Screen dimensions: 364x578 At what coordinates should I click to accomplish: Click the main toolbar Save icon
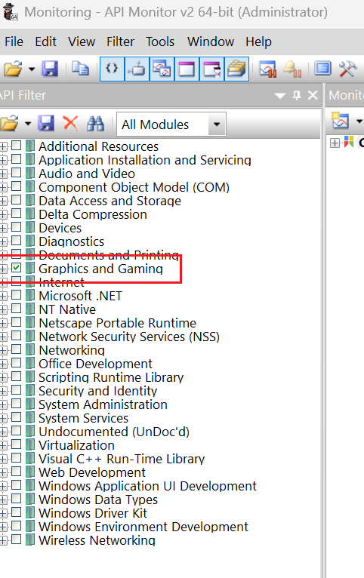(x=50, y=69)
